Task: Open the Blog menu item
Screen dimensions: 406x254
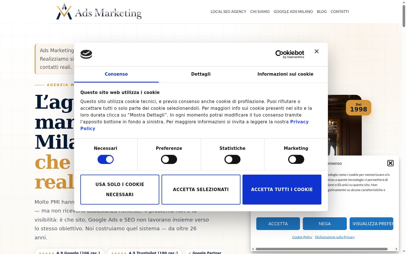Action: coord(322,12)
